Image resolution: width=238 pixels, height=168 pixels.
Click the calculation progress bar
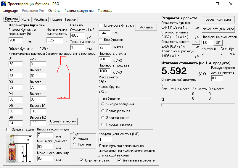198,105
